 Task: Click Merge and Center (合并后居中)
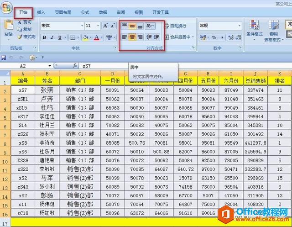[177, 37]
